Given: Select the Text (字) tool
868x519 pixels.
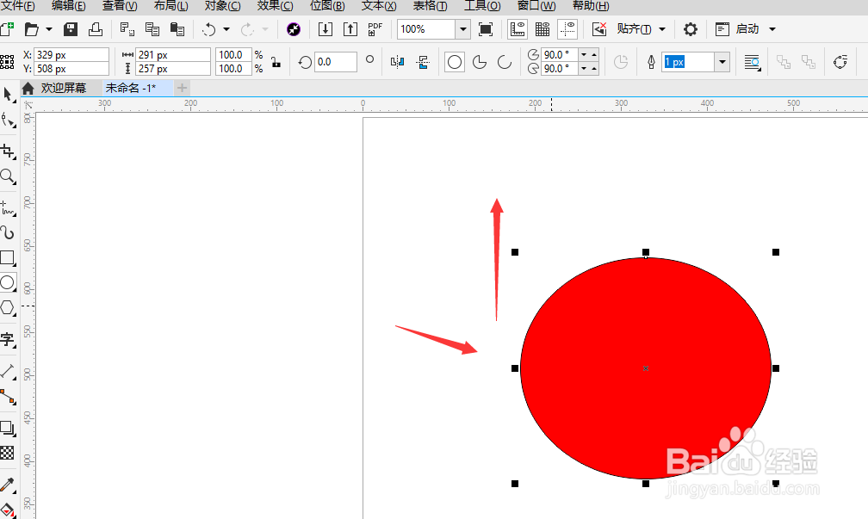Looking at the screenshot, I should tap(8, 338).
